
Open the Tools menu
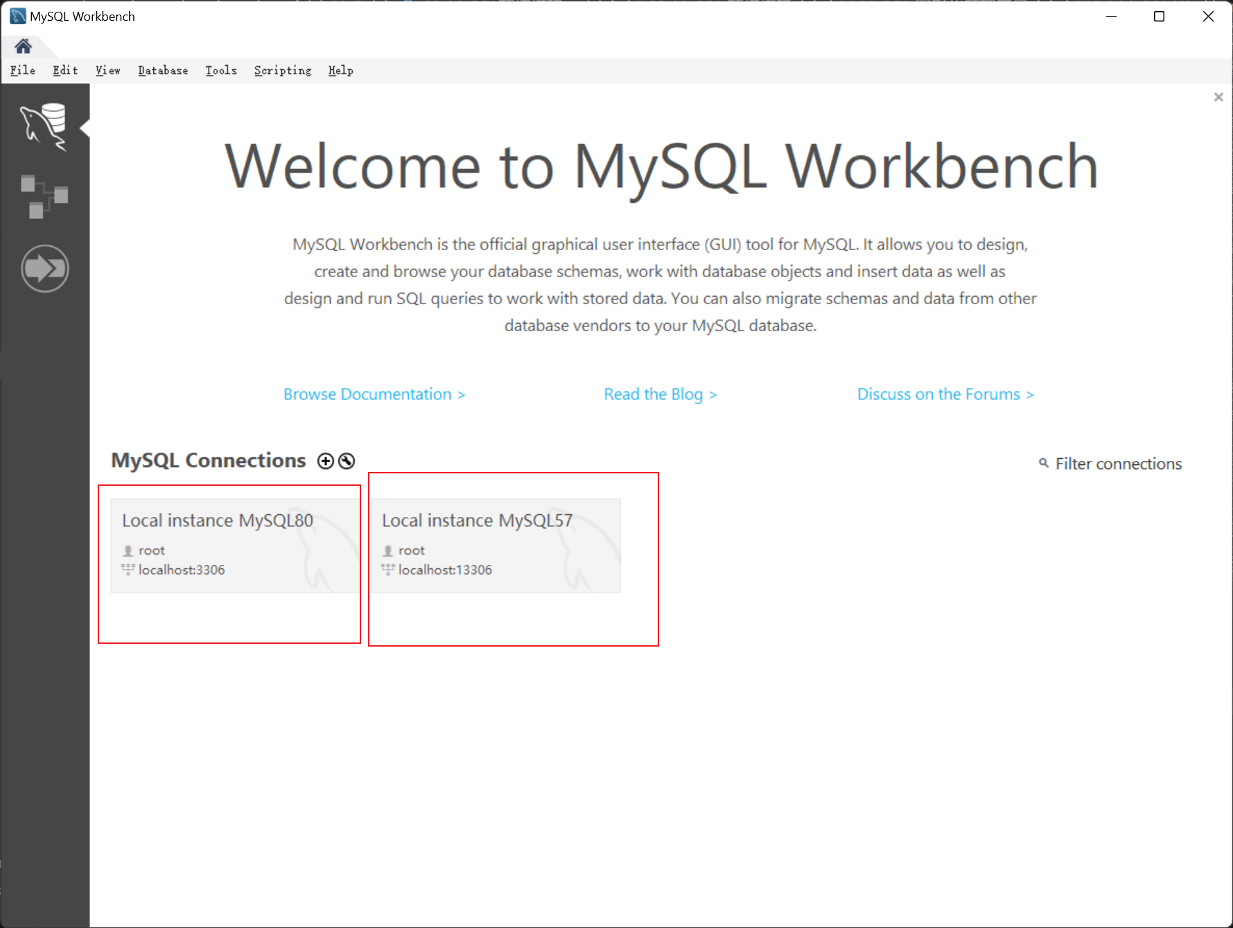point(221,71)
